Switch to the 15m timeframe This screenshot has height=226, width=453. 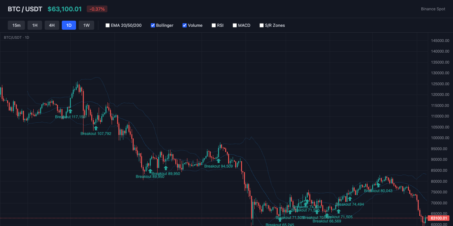tap(17, 25)
